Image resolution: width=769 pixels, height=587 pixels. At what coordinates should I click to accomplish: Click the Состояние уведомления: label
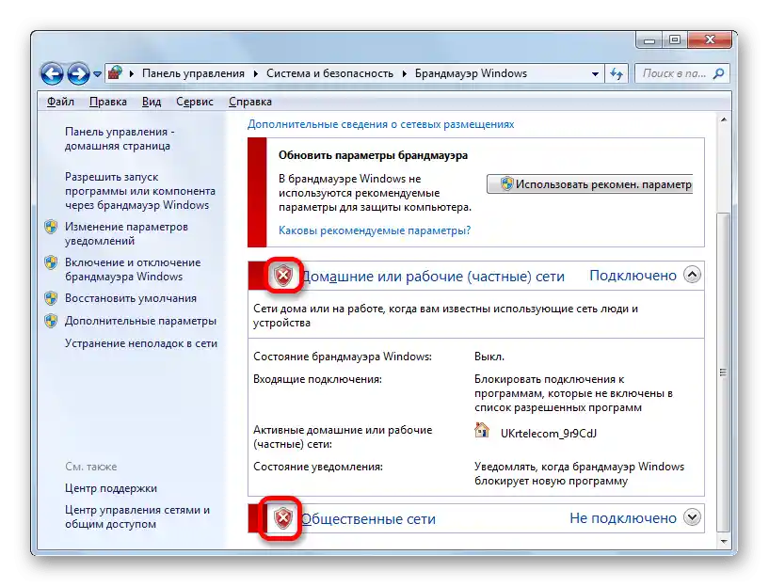point(318,467)
